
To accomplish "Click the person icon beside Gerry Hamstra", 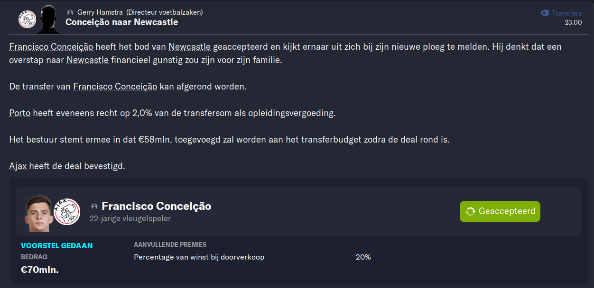I will point(70,12).
